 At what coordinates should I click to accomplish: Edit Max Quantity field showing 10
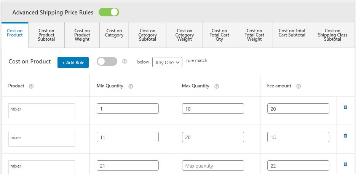[213, 109]
